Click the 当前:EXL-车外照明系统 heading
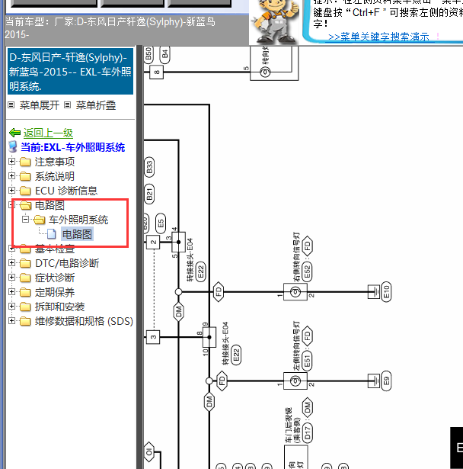Viewport: 463px width, 469px height. point(72,147)
